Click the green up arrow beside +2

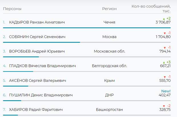tap(164, 19)
